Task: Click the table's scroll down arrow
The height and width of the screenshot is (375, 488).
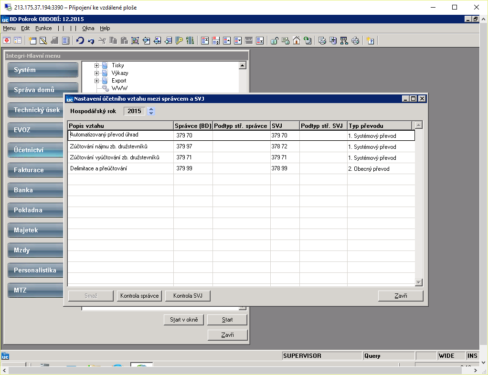Action: 419,282
